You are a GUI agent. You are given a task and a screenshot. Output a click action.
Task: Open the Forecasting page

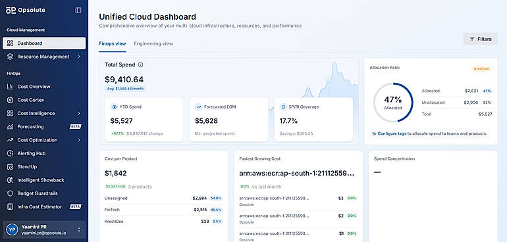44,127
